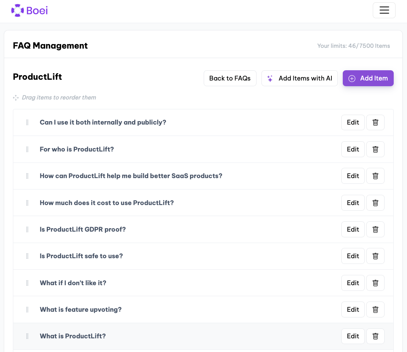
Task: Delete 'Is ProductLift safe to use?' item
Action: tap(375, 256)
